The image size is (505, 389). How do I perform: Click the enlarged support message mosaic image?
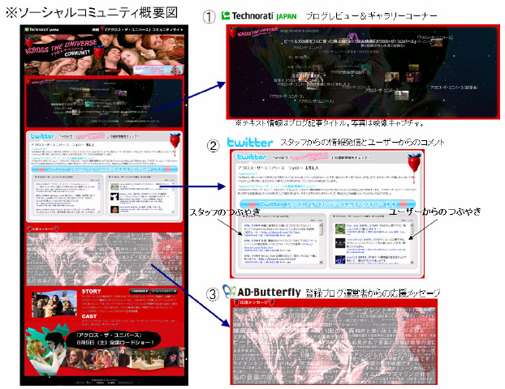pyautogui.click(x=334, y=345)
